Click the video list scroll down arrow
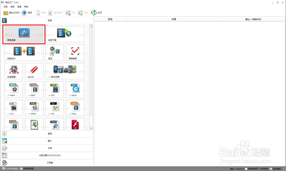 92,128
